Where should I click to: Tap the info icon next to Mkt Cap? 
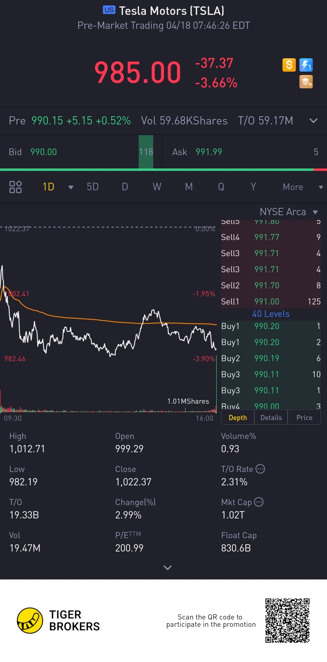(x=259, y=502)
